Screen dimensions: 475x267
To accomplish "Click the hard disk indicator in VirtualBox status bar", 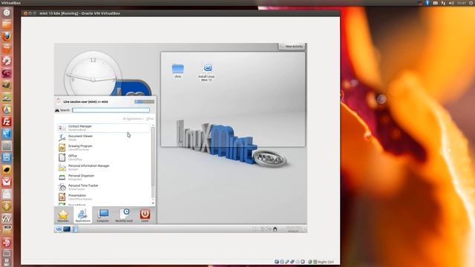I will (277, 262).
